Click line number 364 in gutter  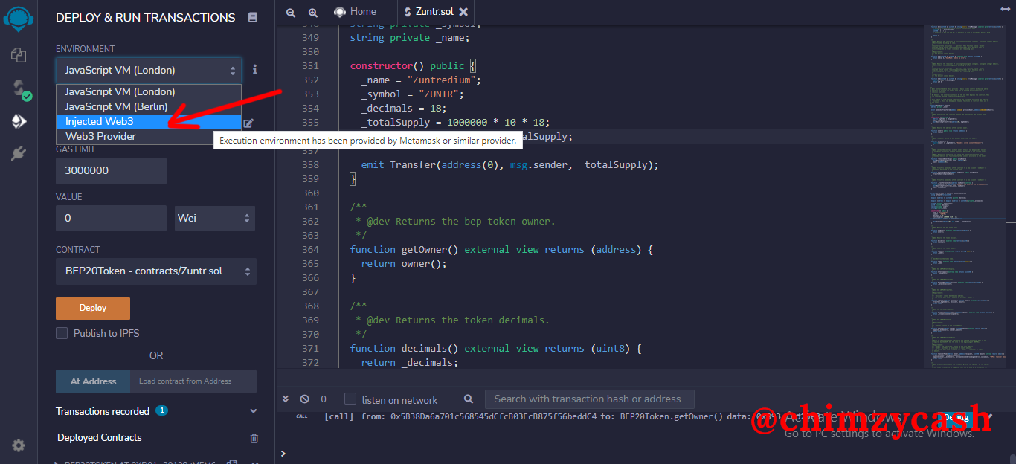310,250
